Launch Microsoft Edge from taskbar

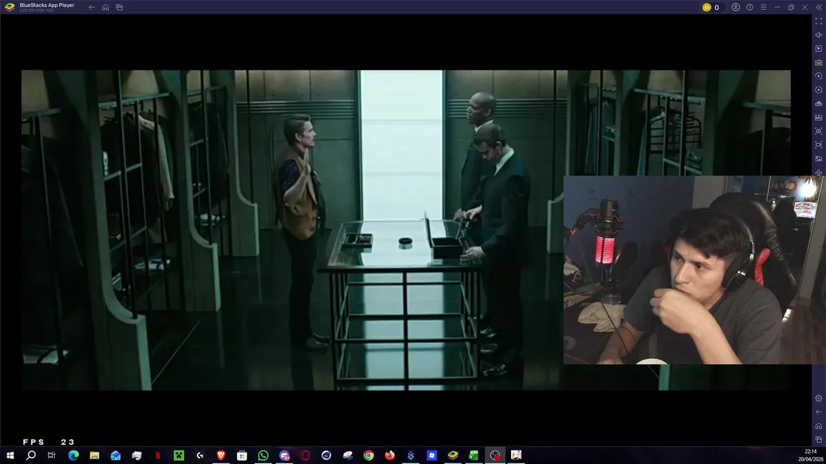tap(73, 456)
